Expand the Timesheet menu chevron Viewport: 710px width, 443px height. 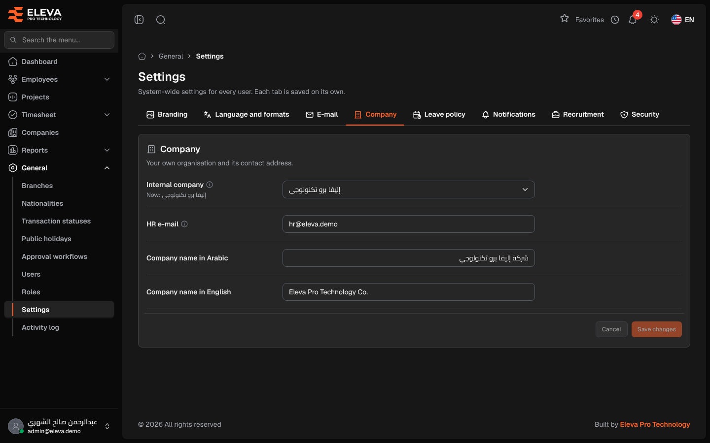[107, 115]
